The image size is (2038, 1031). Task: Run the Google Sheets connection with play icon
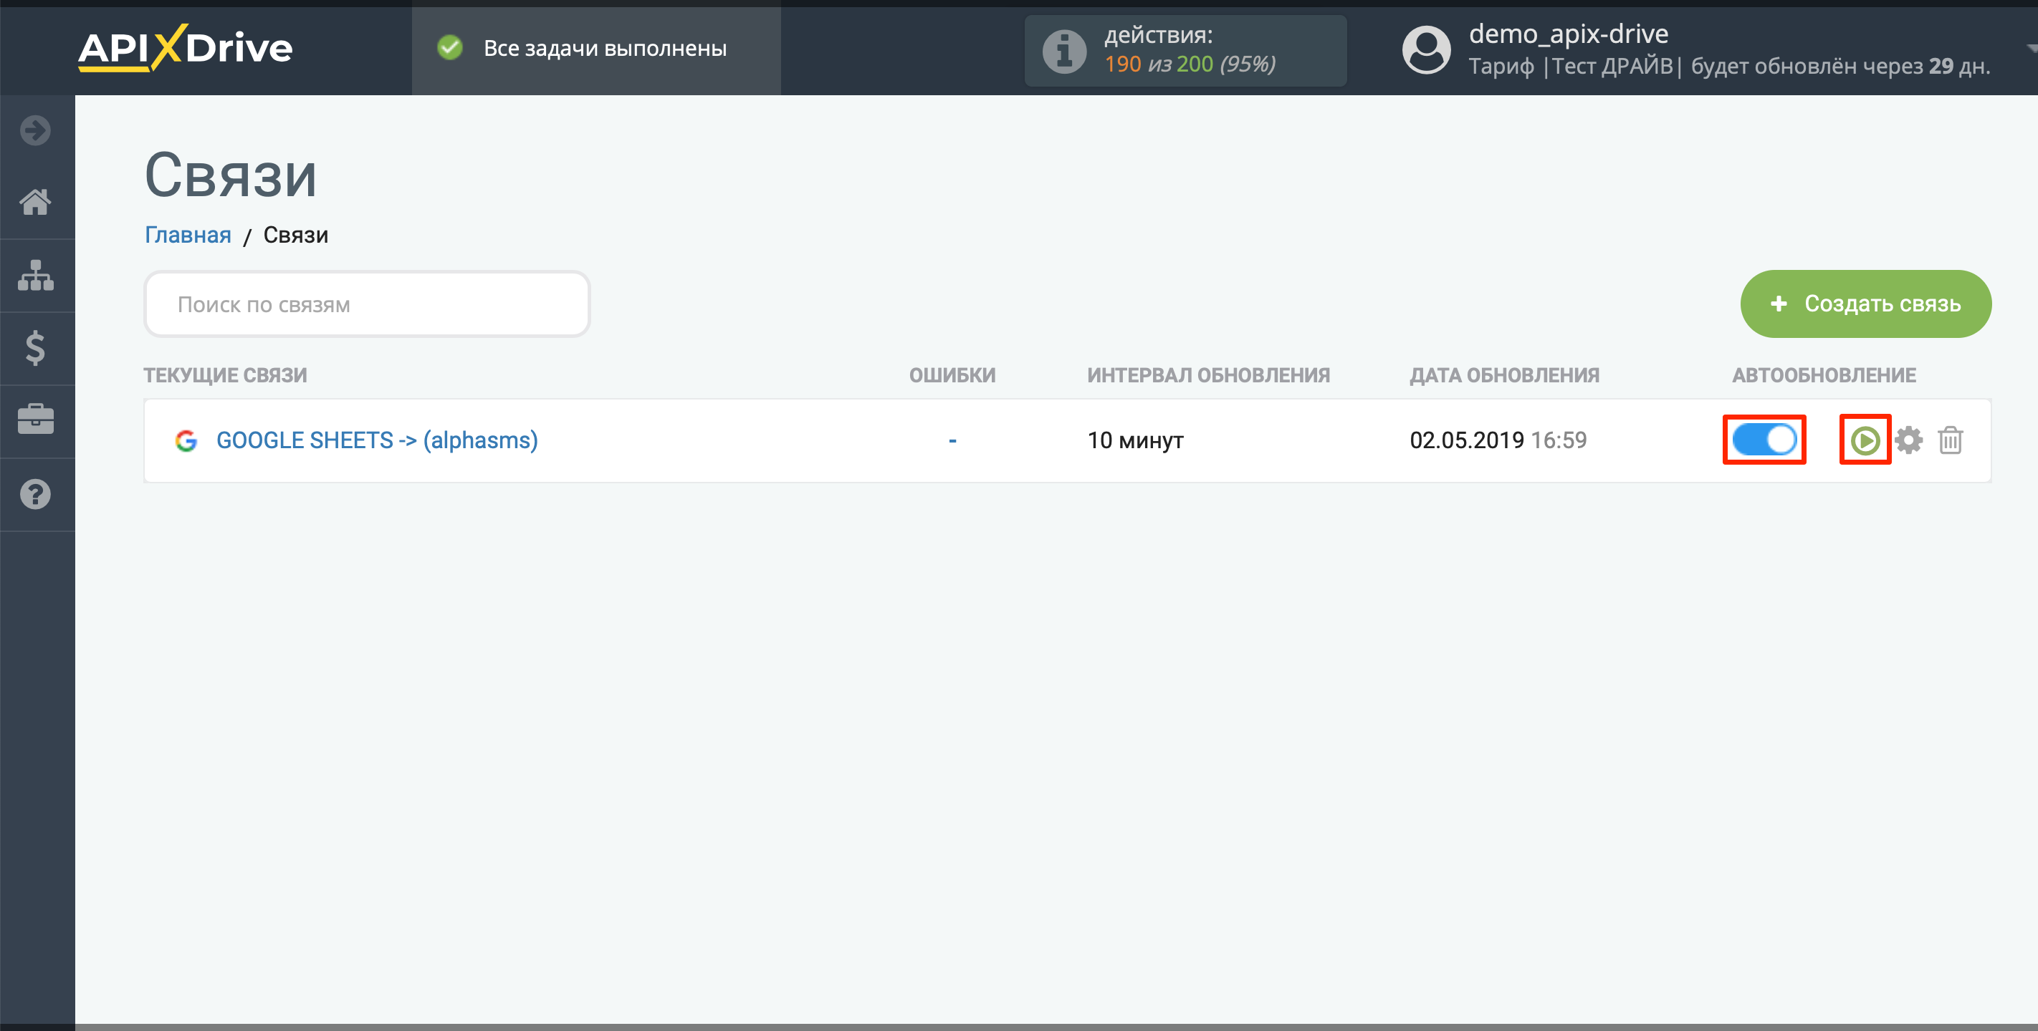[x=1865, y=440]
